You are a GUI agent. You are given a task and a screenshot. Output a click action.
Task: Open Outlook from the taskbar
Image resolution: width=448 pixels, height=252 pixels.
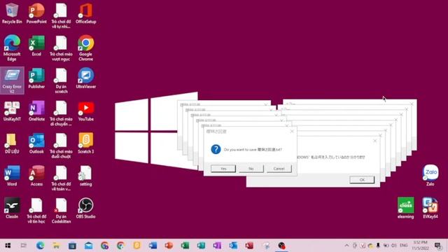click(233, 246)
